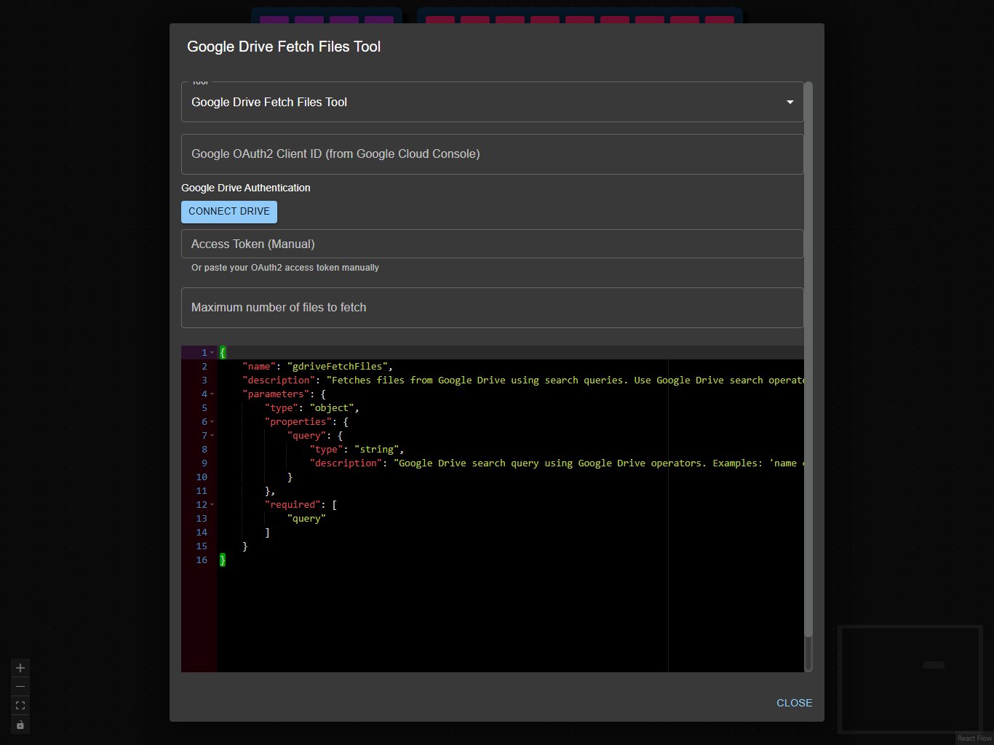Click "gdriveFetchFiles" value in editor
The height and width of the screenshot is (745, 994).
tap(340, 367)
